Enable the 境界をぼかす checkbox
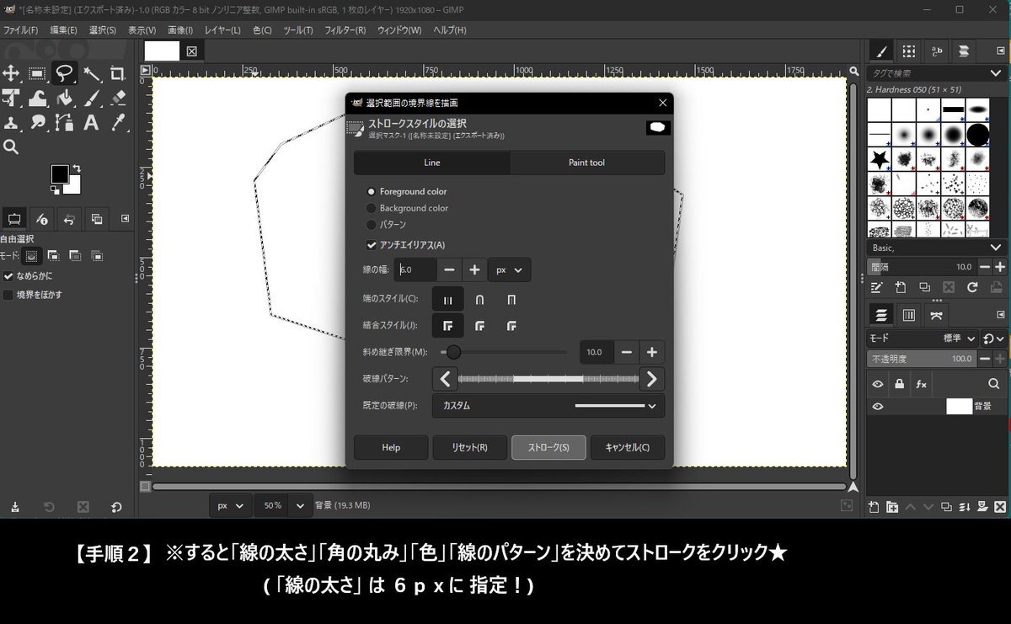 point(8,295)
